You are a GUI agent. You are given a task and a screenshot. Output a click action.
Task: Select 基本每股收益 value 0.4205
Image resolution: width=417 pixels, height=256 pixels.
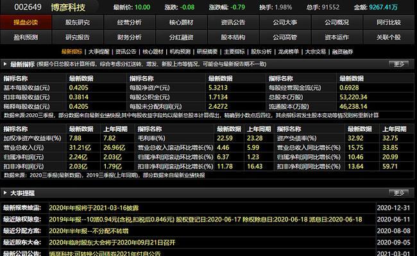(79, 88)
